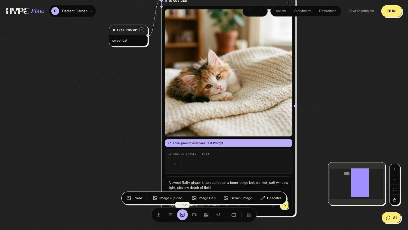Click the upload tool in the bottom toolbar
Image resolution: width=408 pixels, height=230 pixels.
(159, 215)
